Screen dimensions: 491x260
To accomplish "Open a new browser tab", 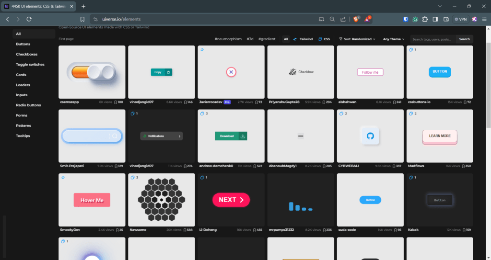I will pyautogui.click(x=83, y=6).
